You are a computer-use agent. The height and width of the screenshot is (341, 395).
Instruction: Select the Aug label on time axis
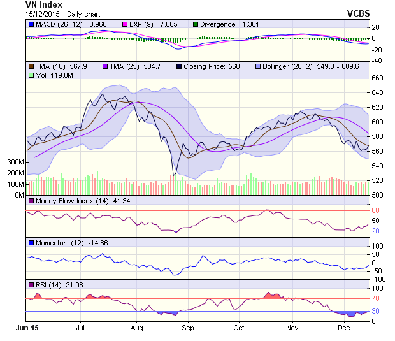(136, 328)
